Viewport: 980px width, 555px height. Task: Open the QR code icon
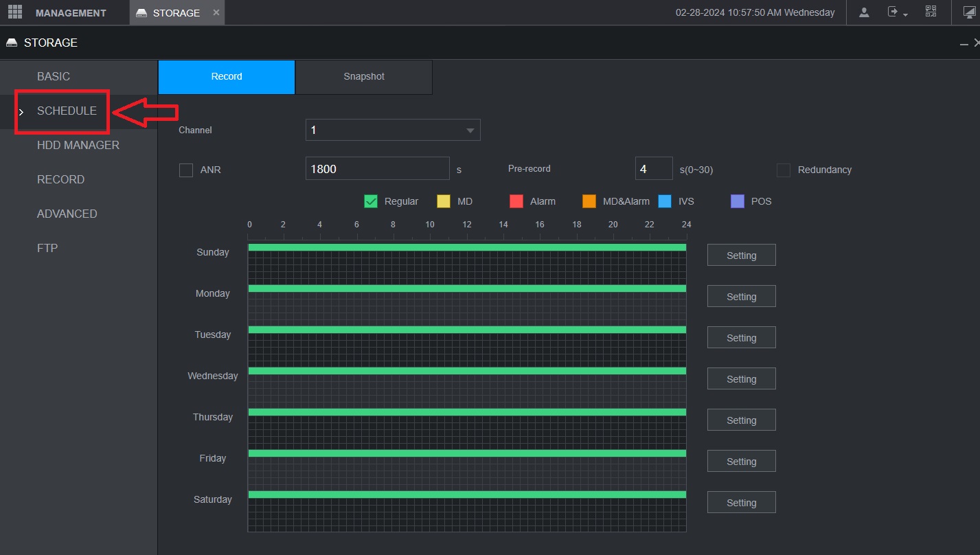[x=931, y=12]
